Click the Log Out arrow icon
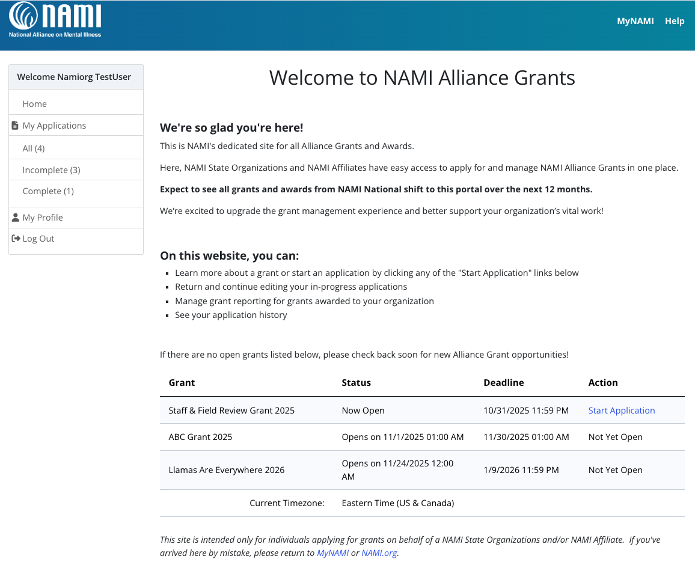The width and height of the screenshot is (695, 562). (16, 239)
